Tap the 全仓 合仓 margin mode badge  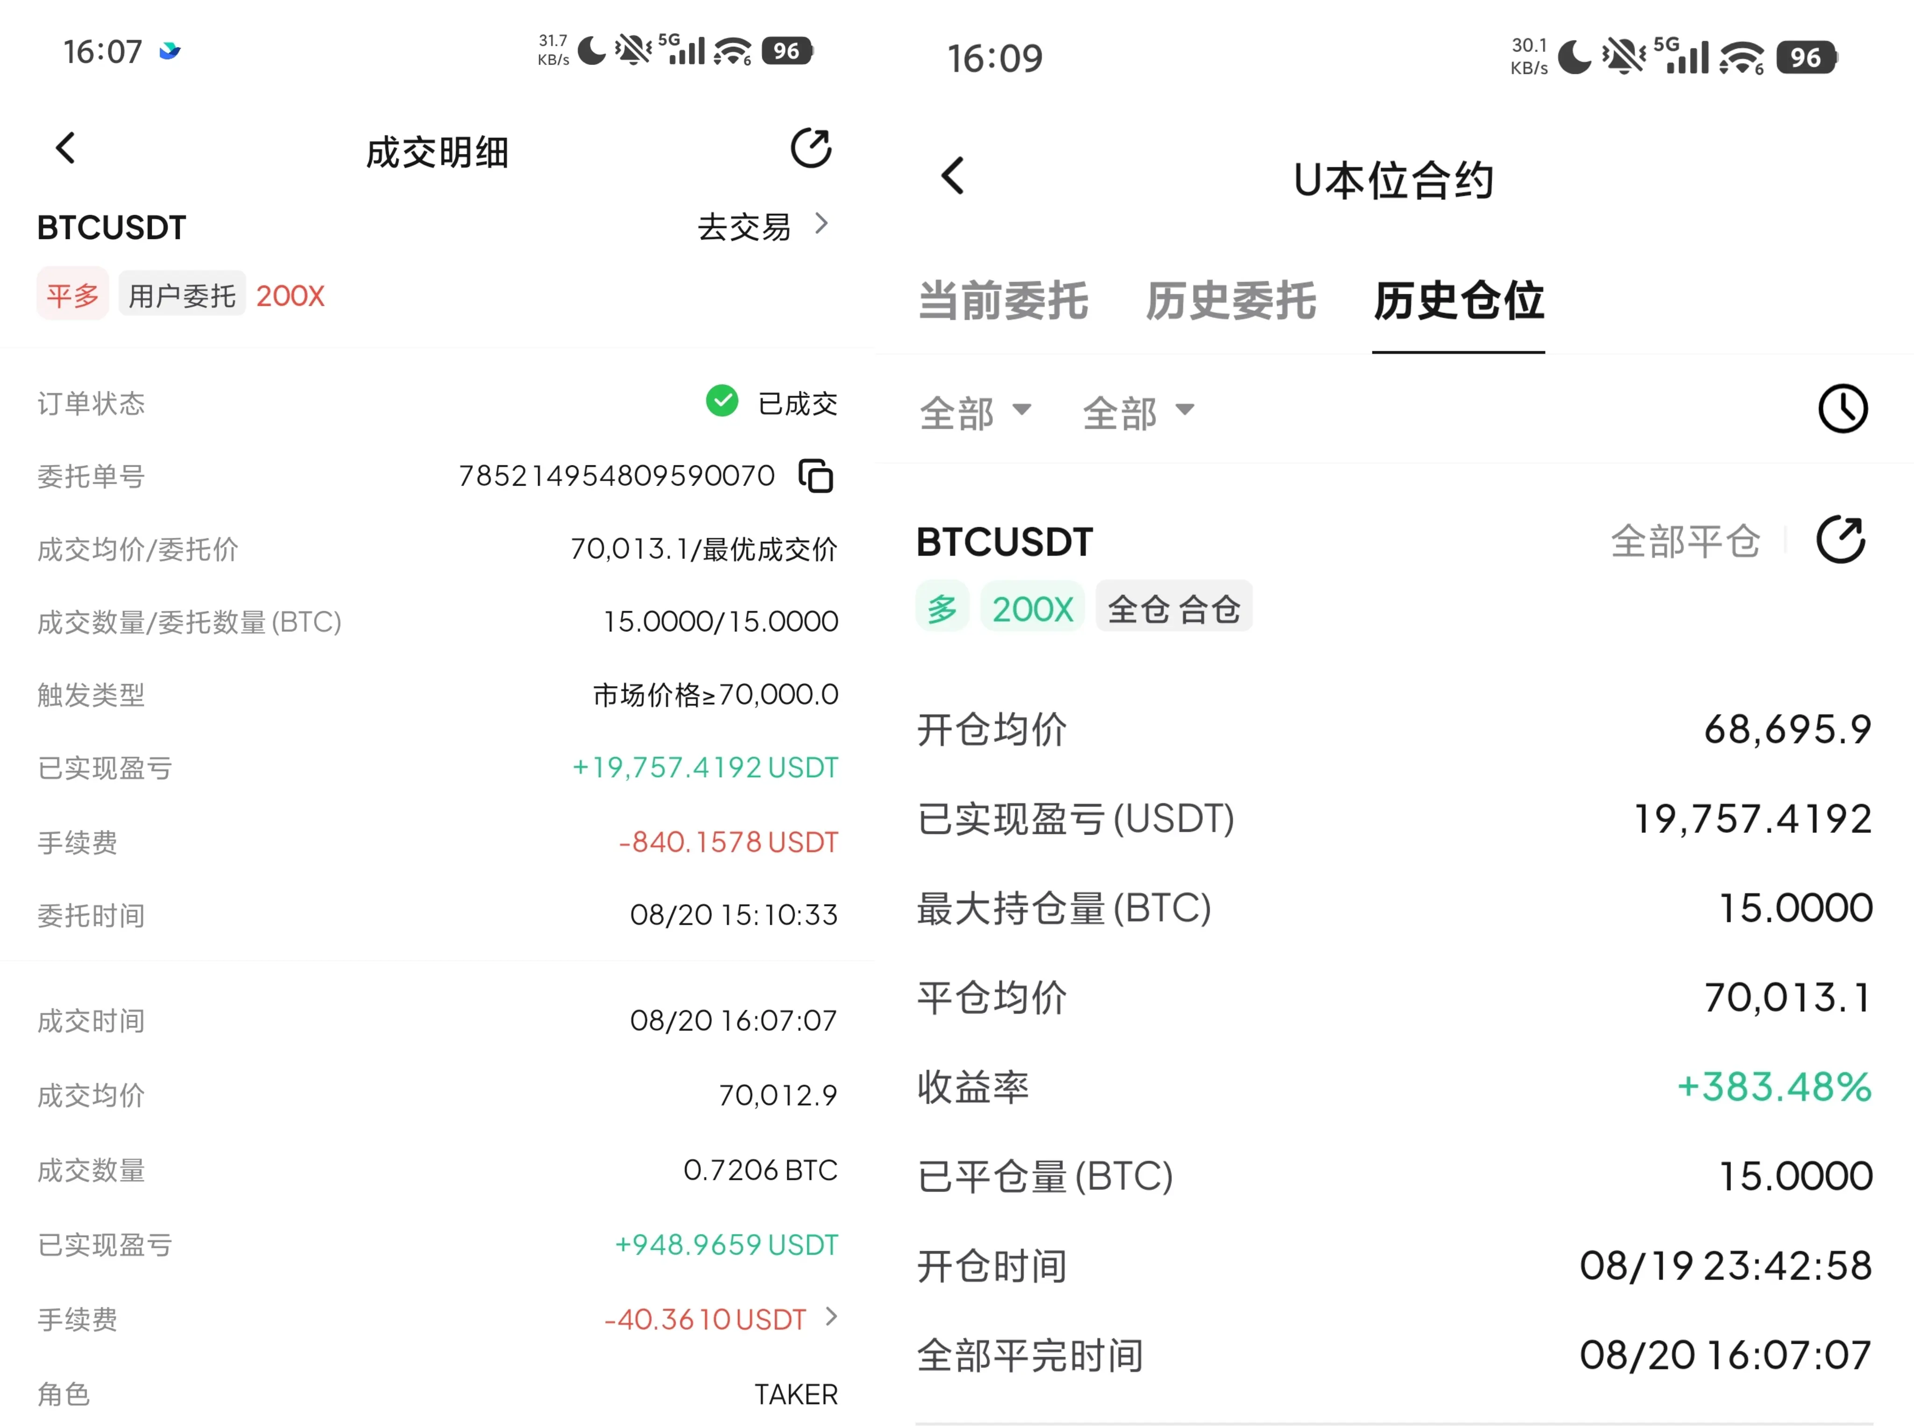point(1173,609)
